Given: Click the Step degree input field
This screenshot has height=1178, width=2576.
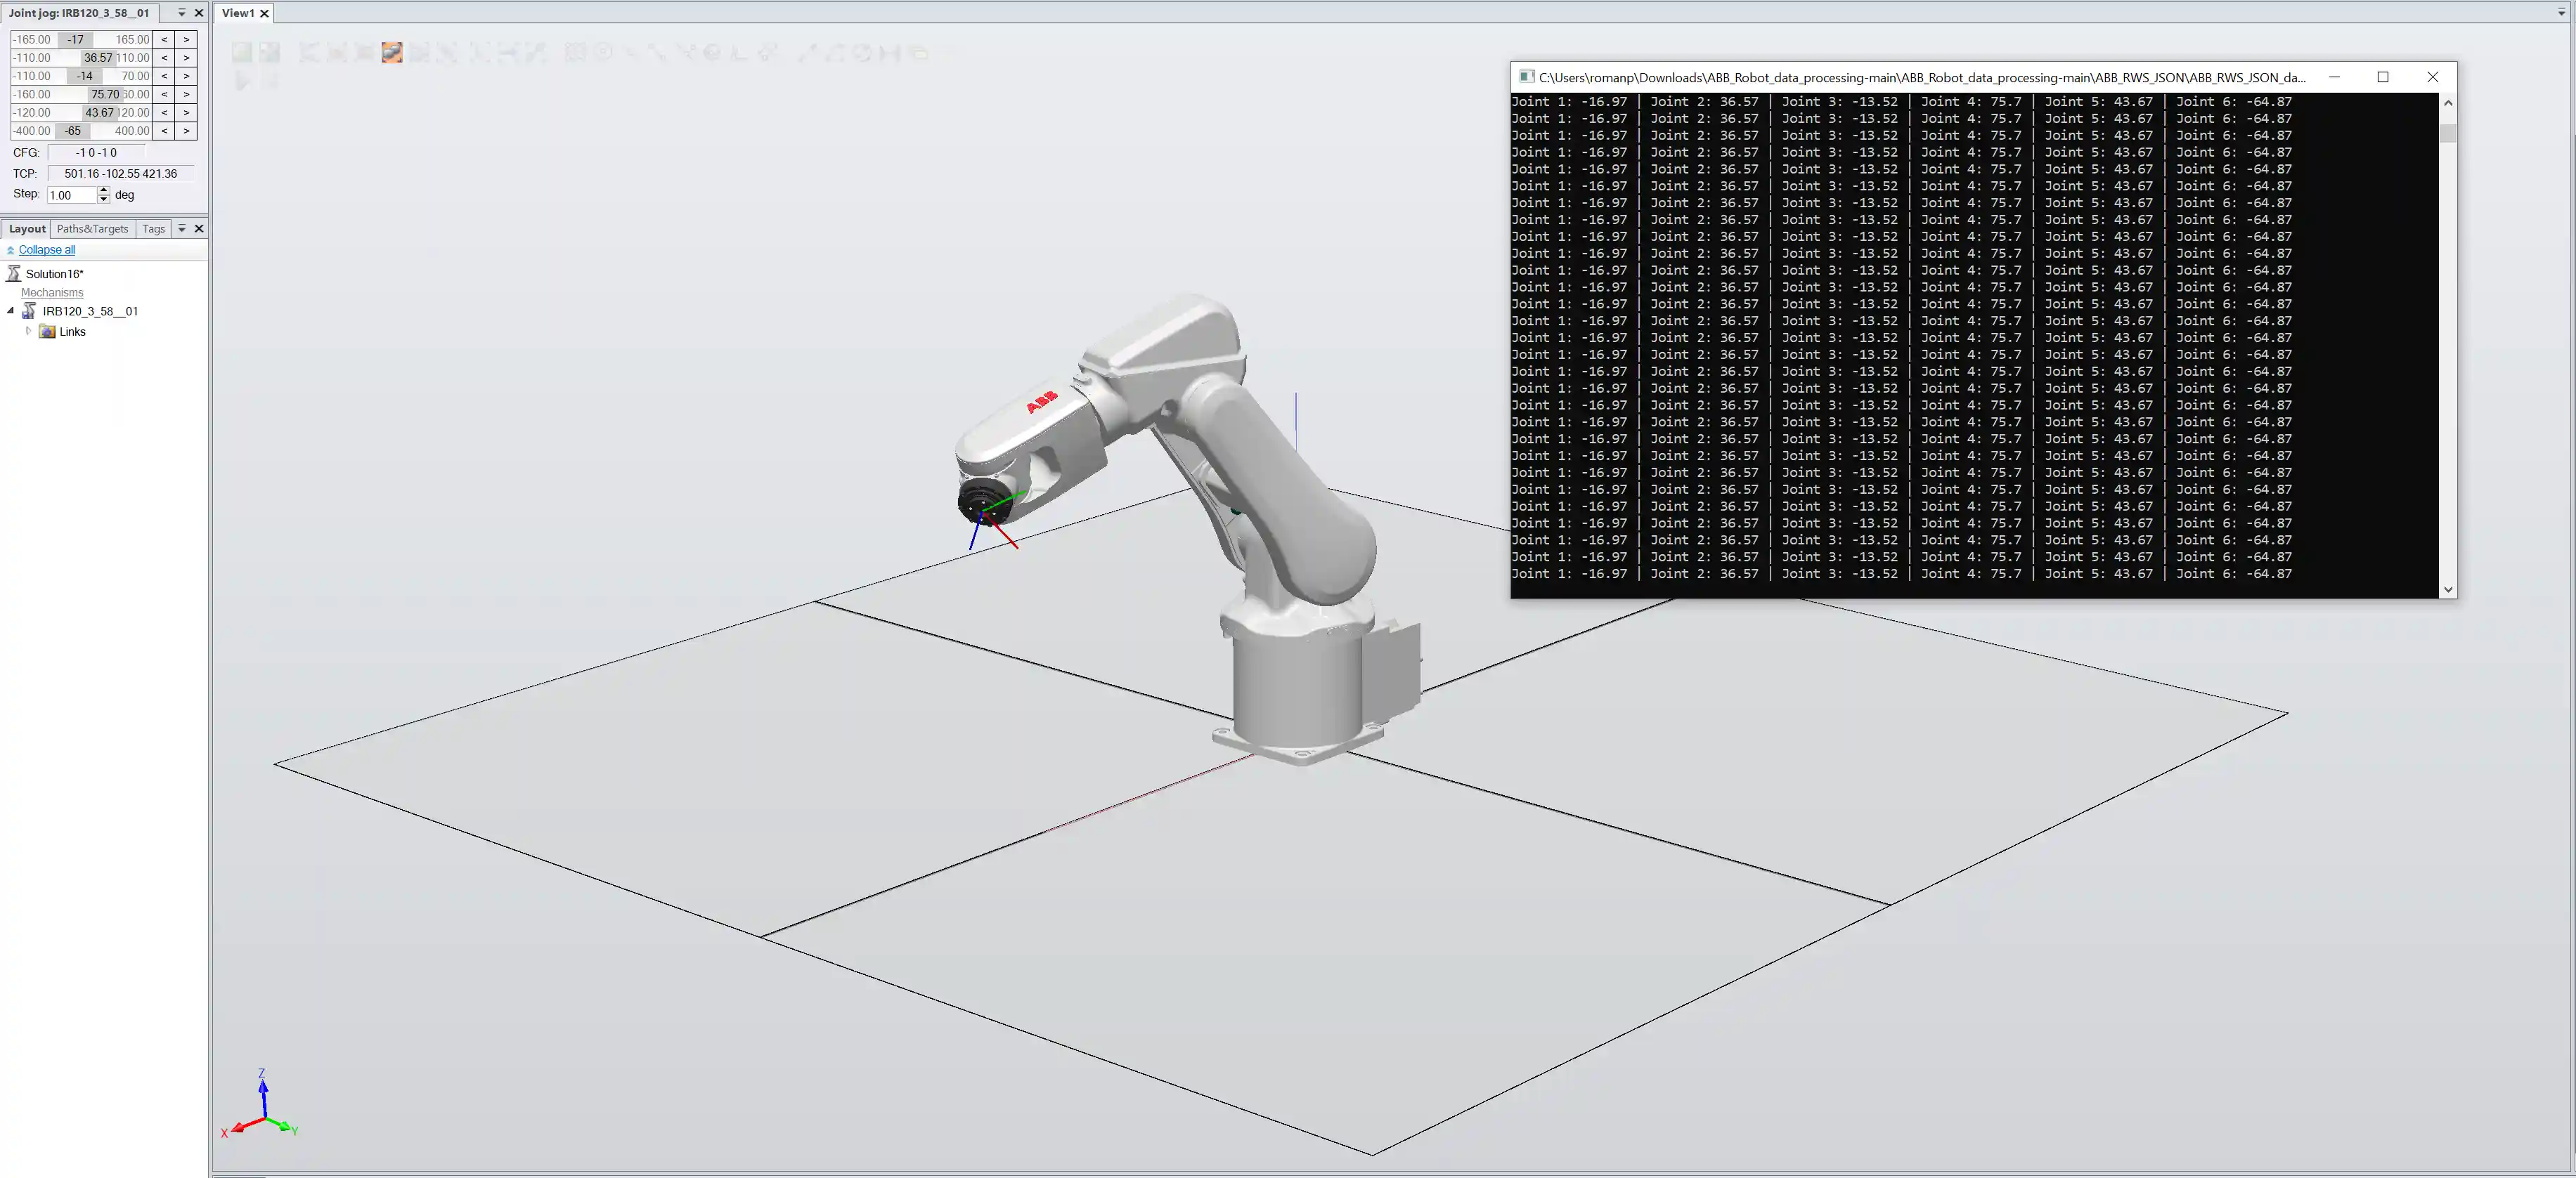Looking at the screenshot, I should pyautogui.click(x=72, y=195).
